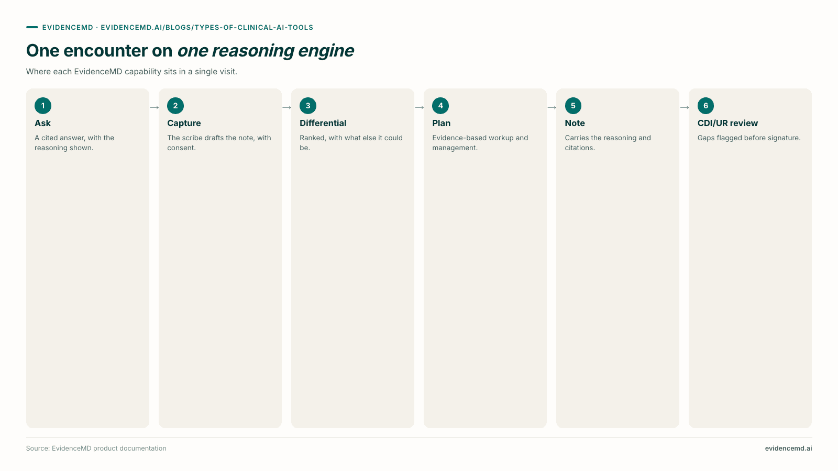Click the "Differential" step title
Viewport: 838px width, 471px height.
(x=323, y=124)
